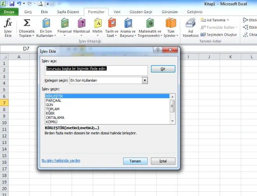Open the Mantıksal functions book icon
Image resolution: width=257 pixels, height=196 pixels.
coord(81,24)
